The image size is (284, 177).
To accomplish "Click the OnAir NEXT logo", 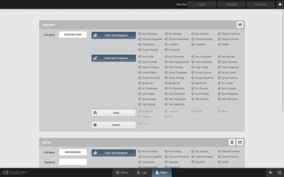I will point(15,173).
